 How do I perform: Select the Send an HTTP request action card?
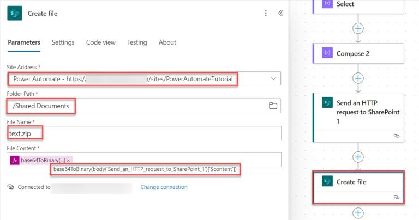coord(358,117)
